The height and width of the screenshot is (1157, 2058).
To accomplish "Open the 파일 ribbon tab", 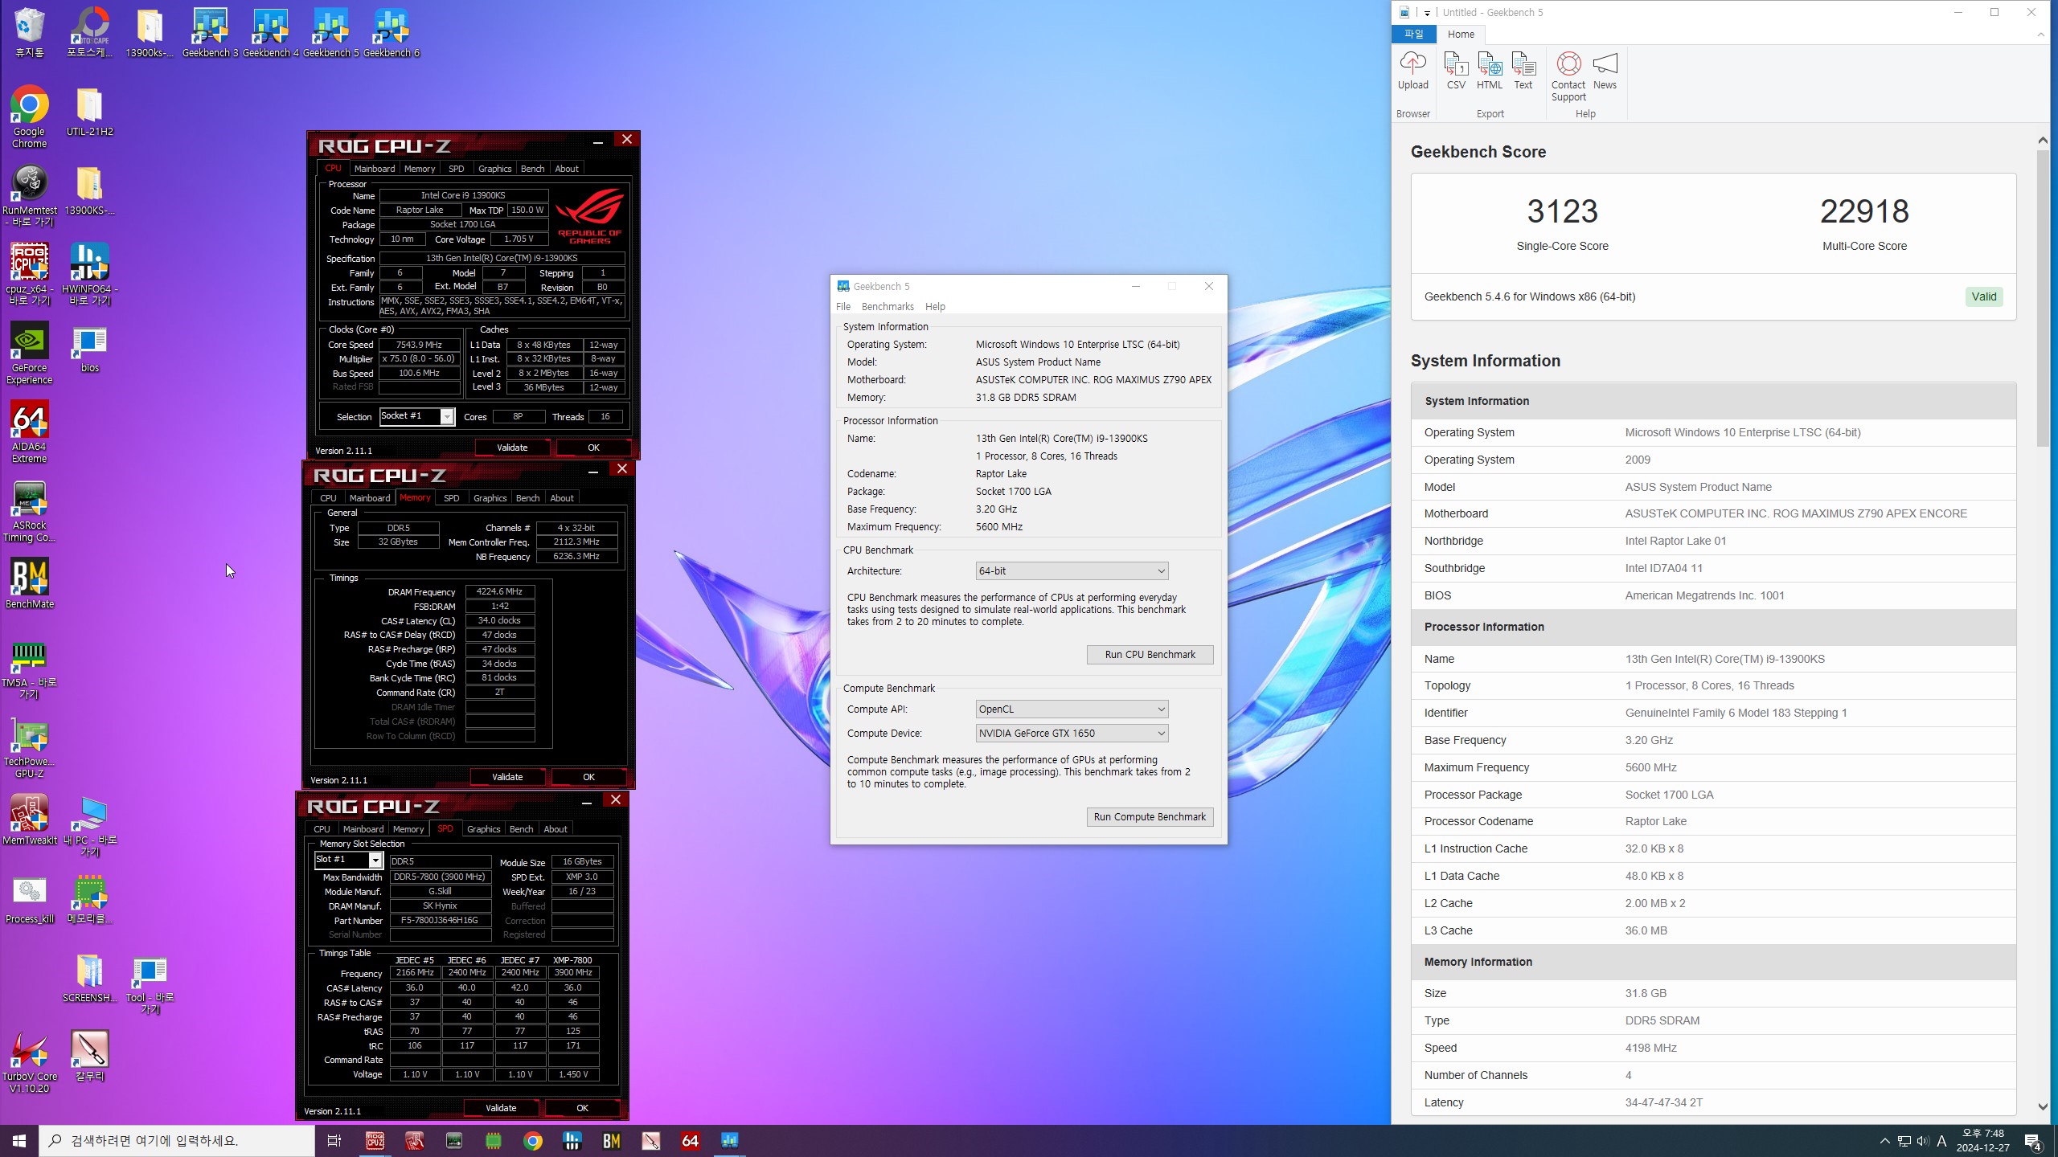I will click(x=1413, y=35).
